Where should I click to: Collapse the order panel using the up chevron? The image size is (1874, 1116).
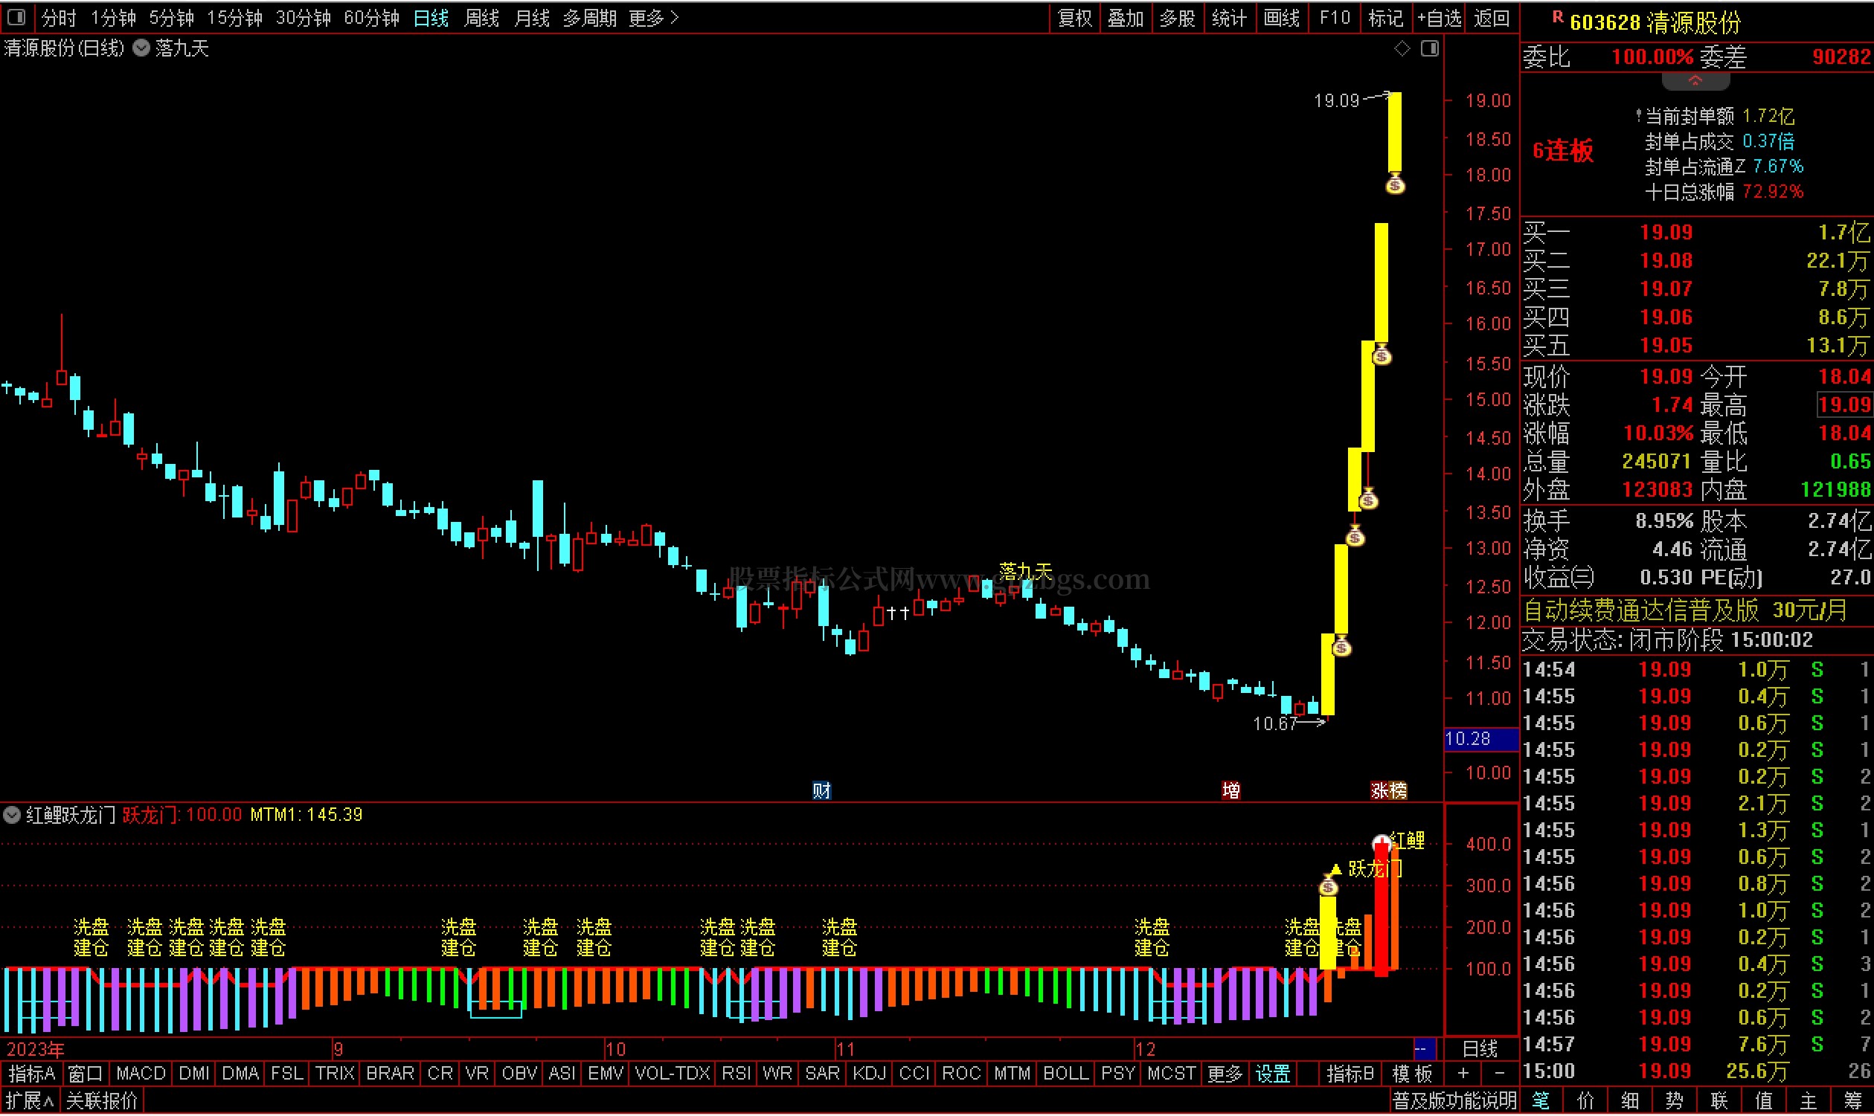(1695, 80)
